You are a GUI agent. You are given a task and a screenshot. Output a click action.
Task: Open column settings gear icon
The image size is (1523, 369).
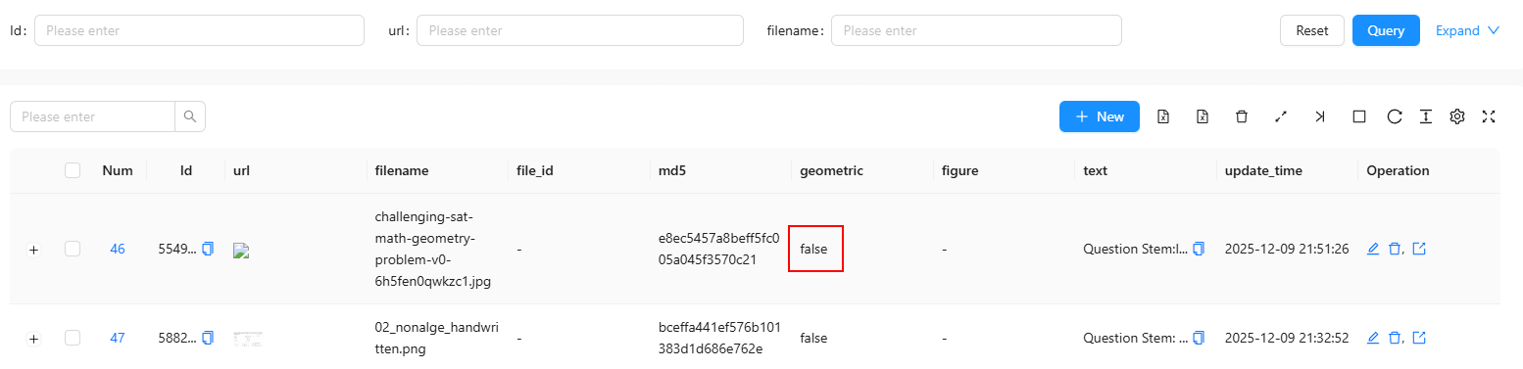[1457, 116]
